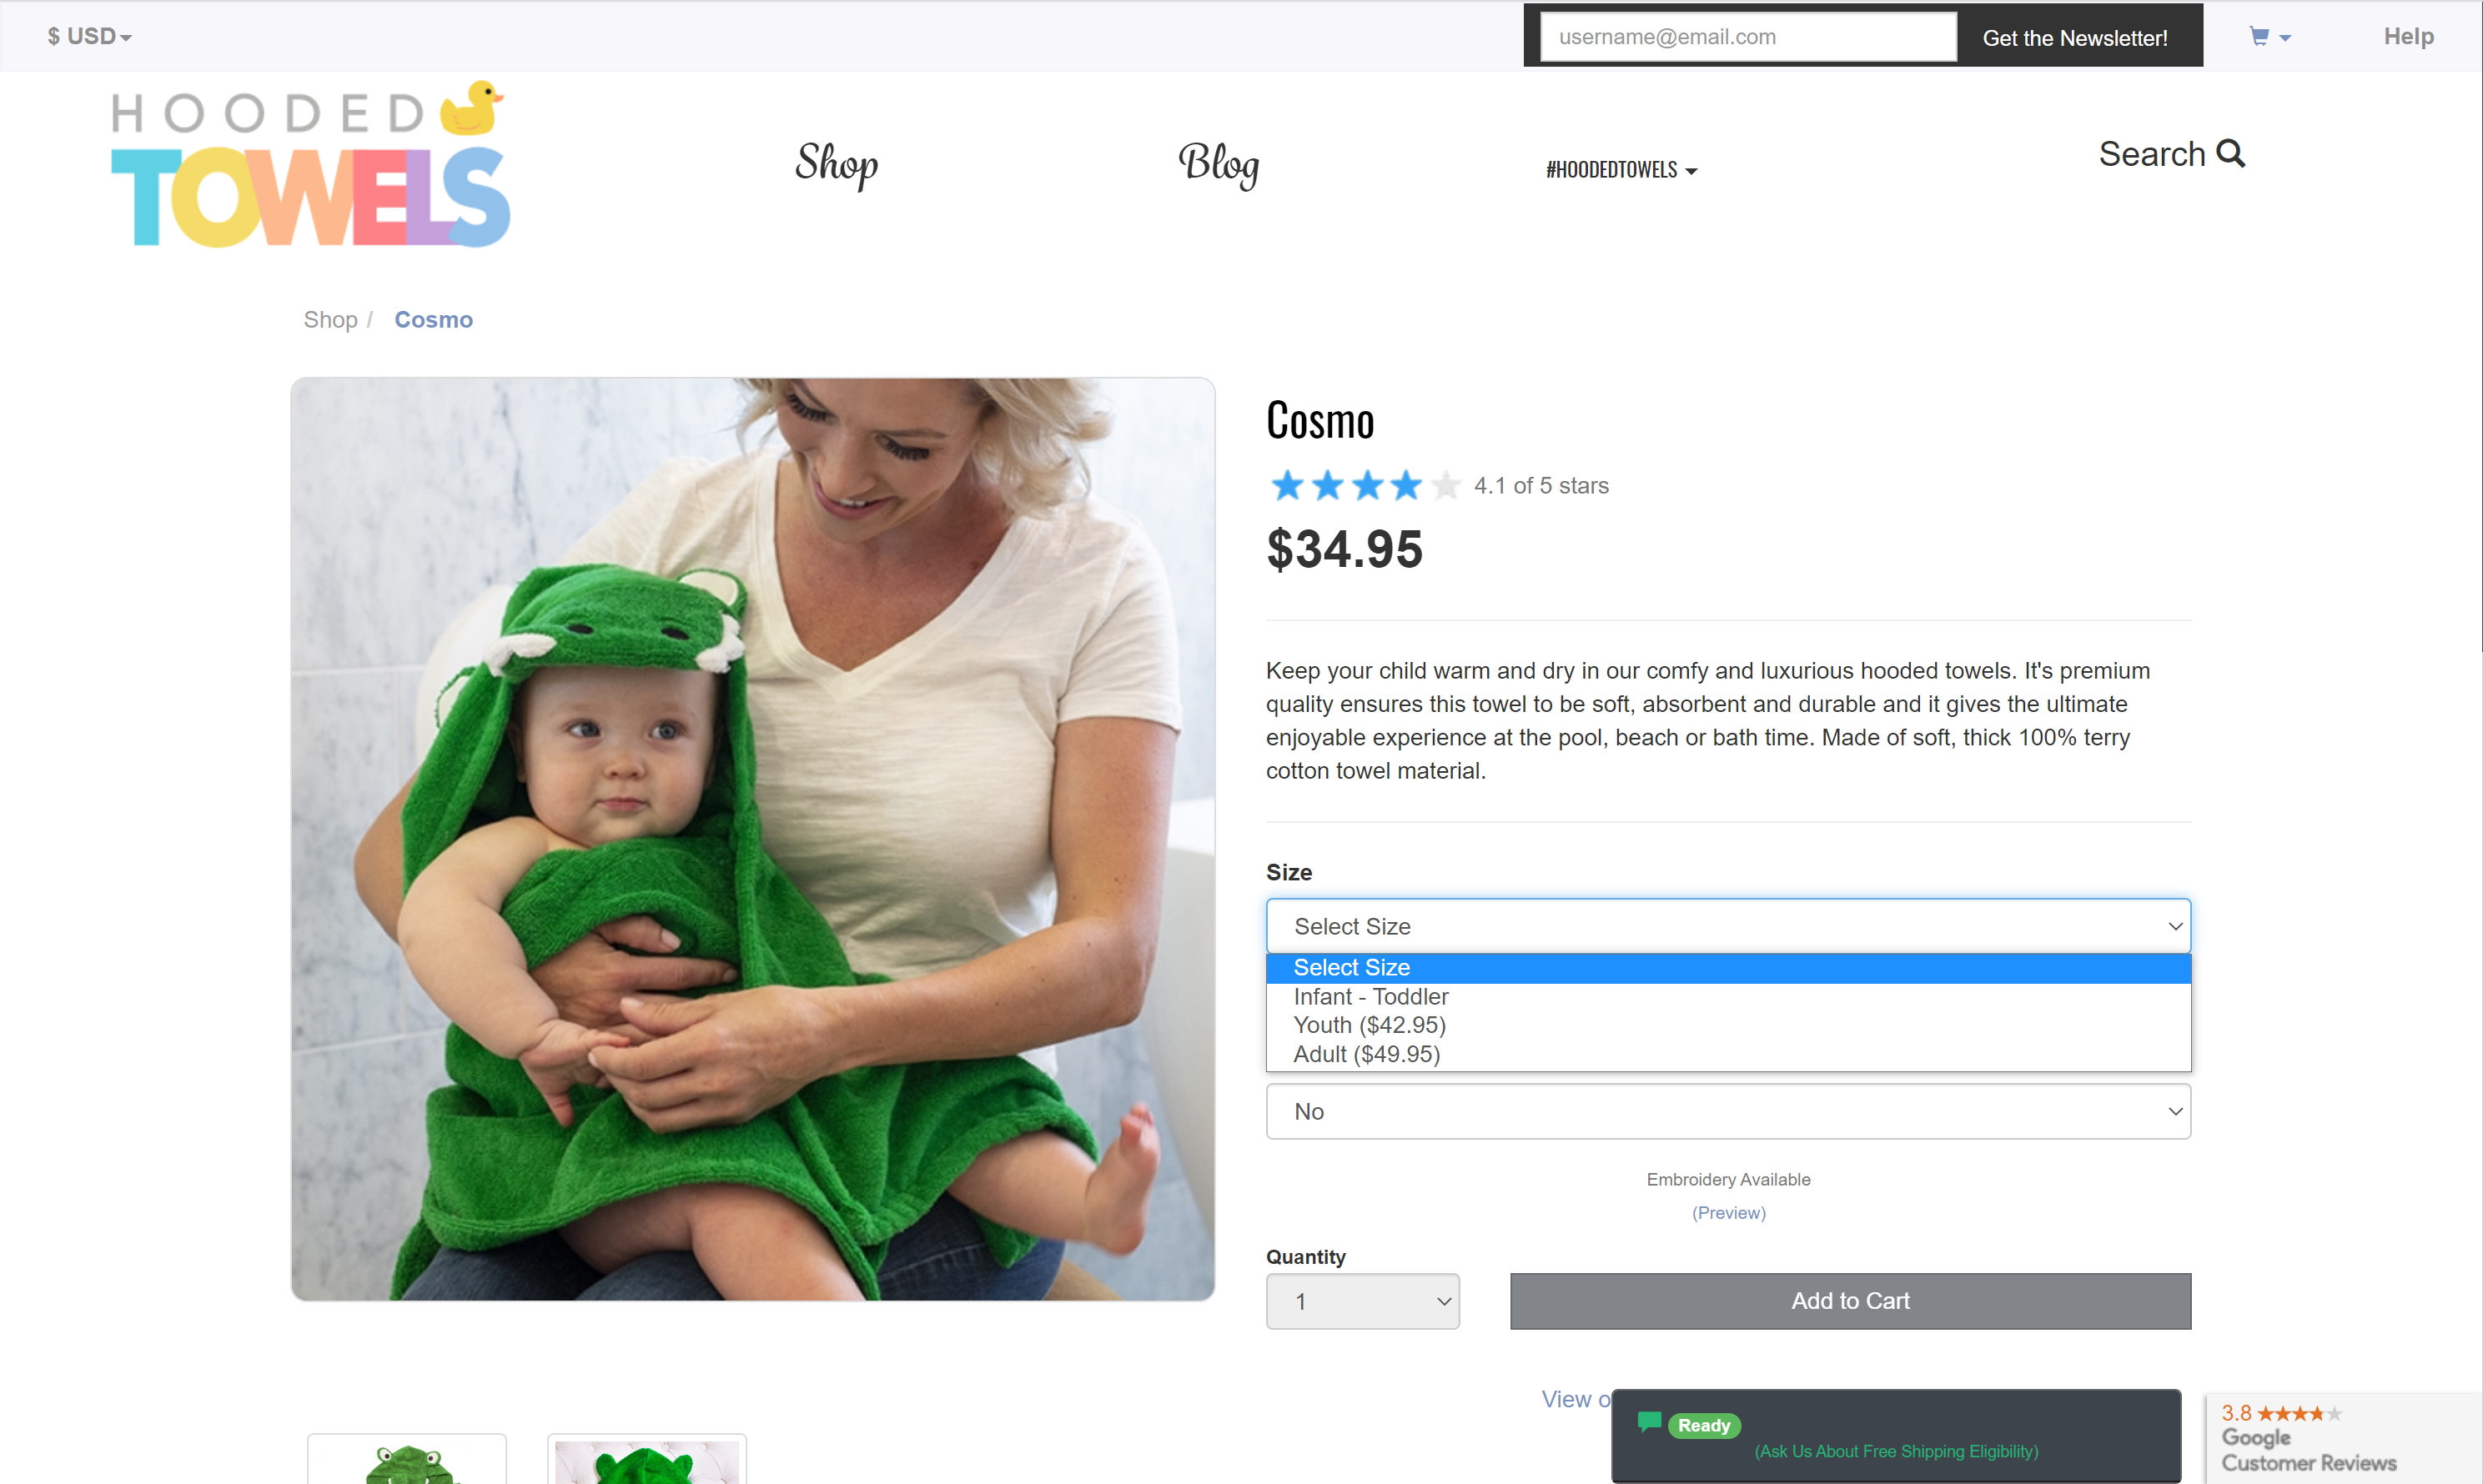
Task: Click the green chat bubble icon
Action: click(x=1649, y=1421)
